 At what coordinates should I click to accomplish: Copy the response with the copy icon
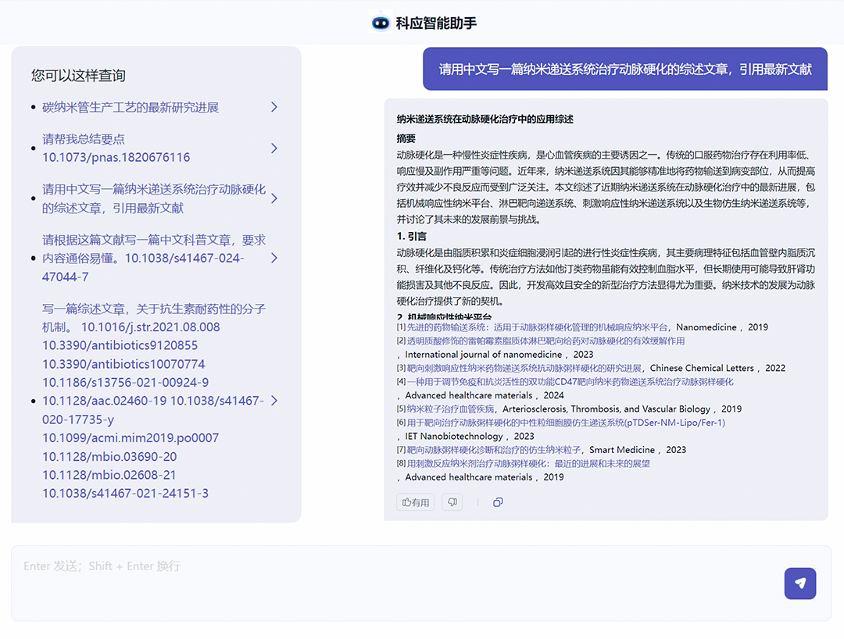point(498,502)
